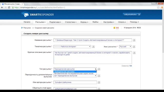Click the 0 € balance link

tap(117, 28)
